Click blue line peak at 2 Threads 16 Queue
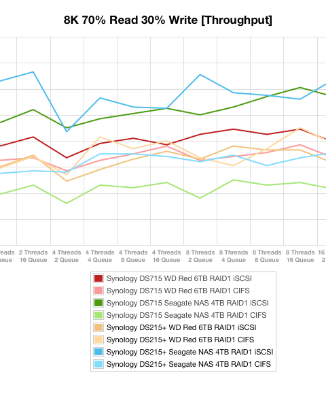 pyautogui.click(x=33, y=72)
